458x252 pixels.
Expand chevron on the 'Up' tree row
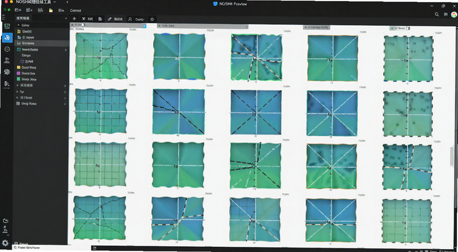coord(65,92)
